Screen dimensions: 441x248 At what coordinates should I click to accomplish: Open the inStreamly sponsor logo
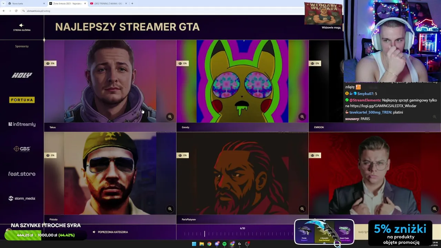tap(22, 124)
